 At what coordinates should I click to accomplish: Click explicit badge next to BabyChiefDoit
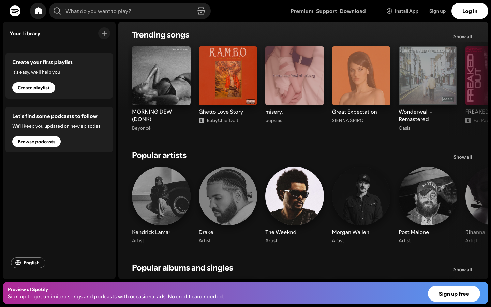(x=202, y=120)
